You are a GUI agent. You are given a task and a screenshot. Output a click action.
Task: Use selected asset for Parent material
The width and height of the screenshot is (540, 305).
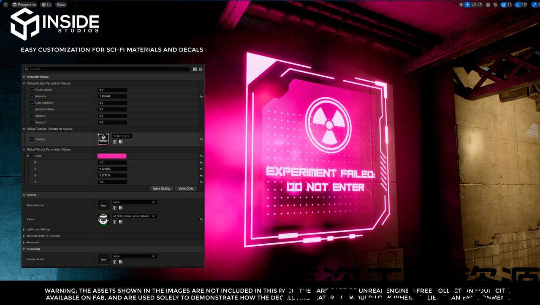[x=114, y=222]
